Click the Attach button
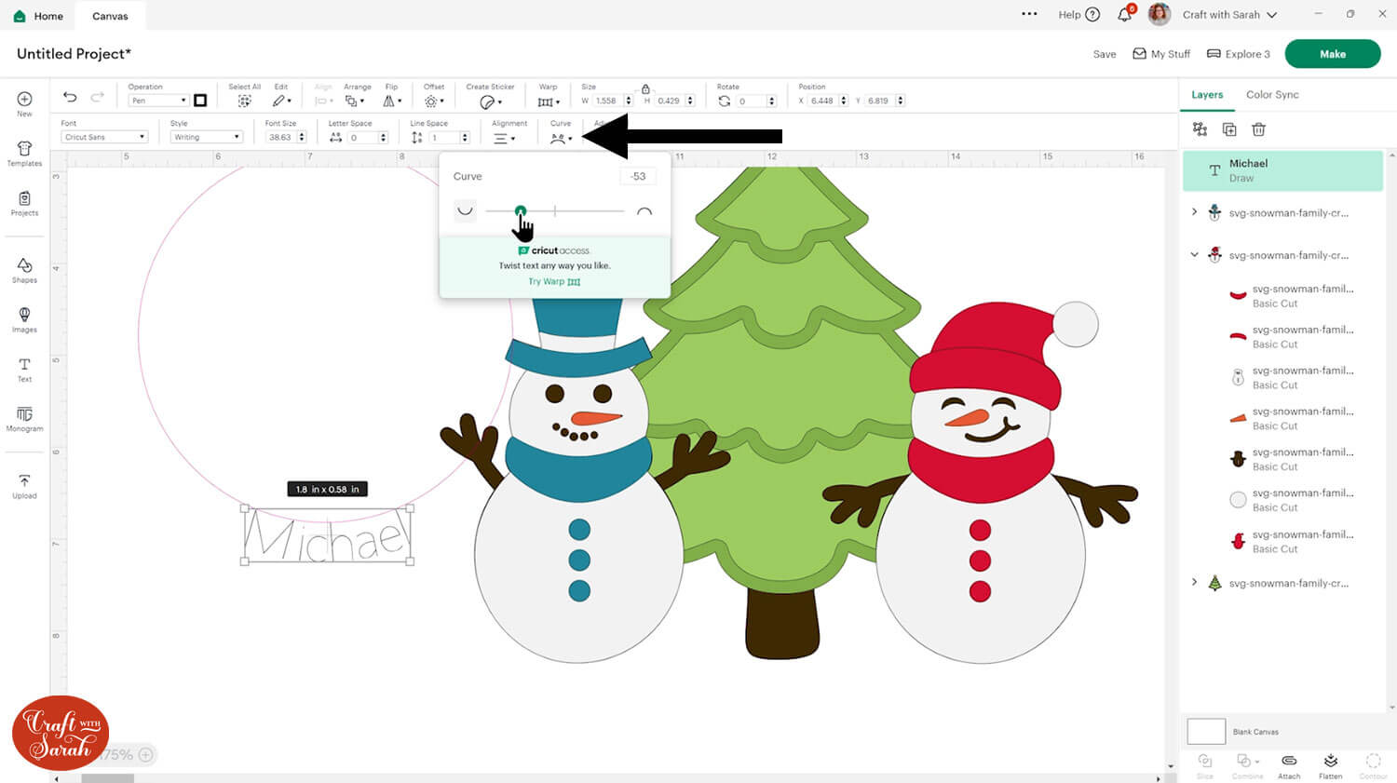Image resolution: width=1397 pixels, height=783 pixels. pos(1289,765)
